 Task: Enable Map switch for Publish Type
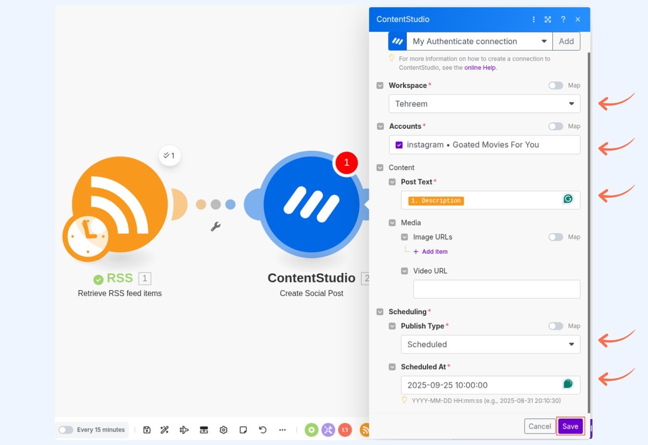tap(556, 326)
